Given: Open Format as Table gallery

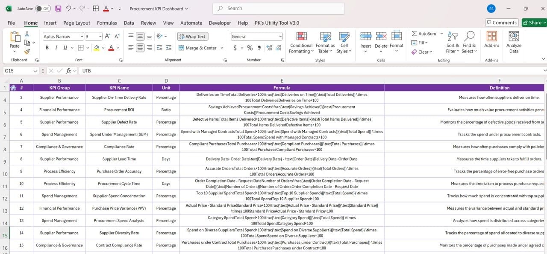Looking at the screenshot, I should click(325, 43).
